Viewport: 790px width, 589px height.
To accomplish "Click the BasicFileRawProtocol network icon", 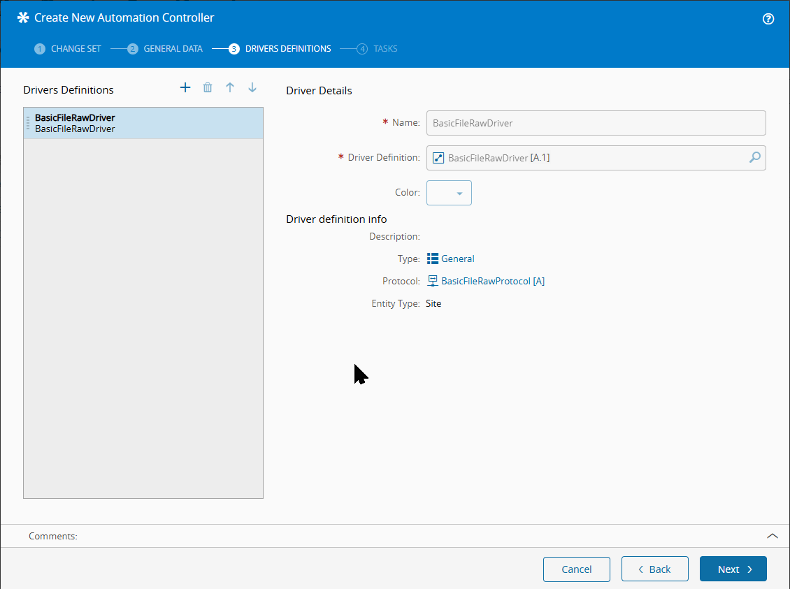I will click(x=433, y=281).
